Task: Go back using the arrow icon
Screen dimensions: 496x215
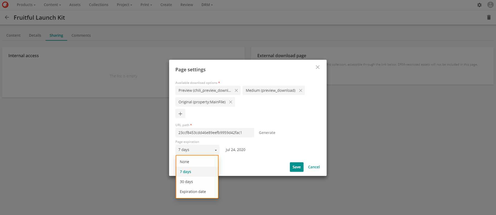Action: tap(7, 17)
